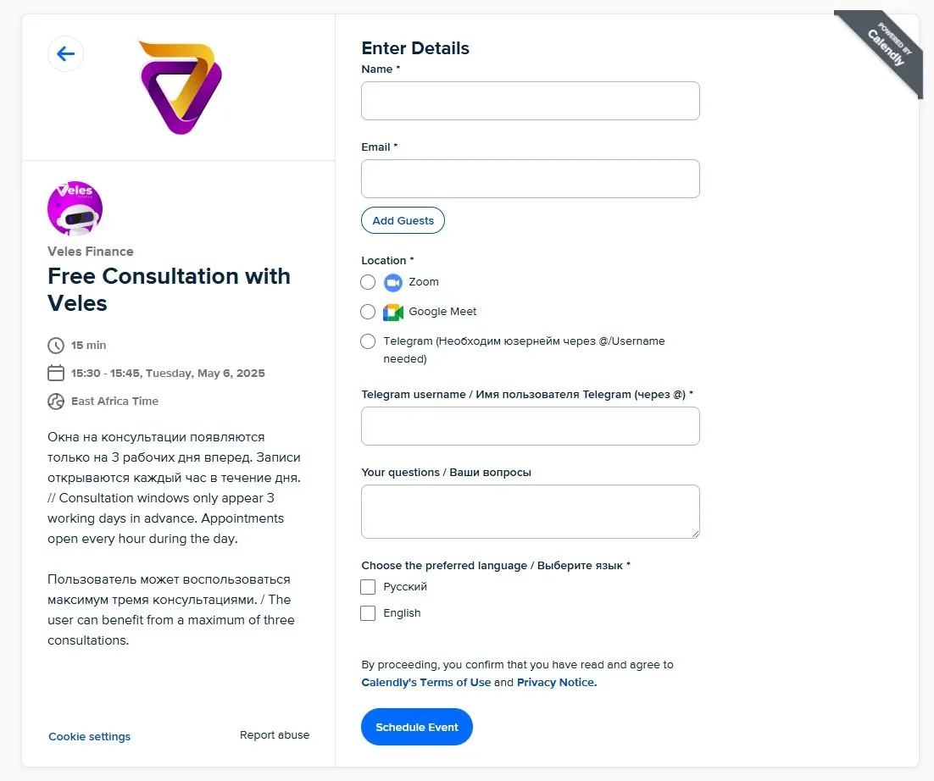This screenshot has height=781, width=934.
Task: Click the clock duration icon
Action: 56,346
